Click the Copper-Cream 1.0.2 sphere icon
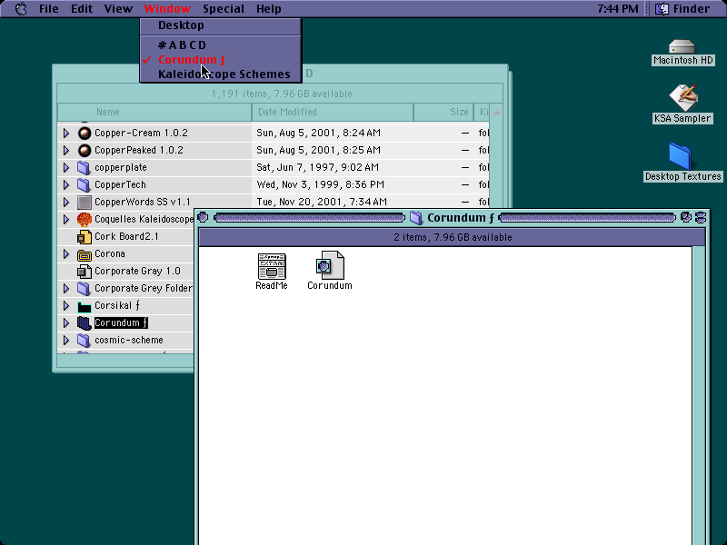The height and width of the screenshot is (545, 727). pyautogui.click(x=84, y=133)
